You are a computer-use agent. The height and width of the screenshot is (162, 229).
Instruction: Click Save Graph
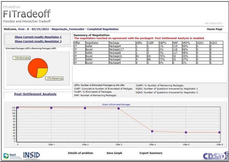click(114, 153)
